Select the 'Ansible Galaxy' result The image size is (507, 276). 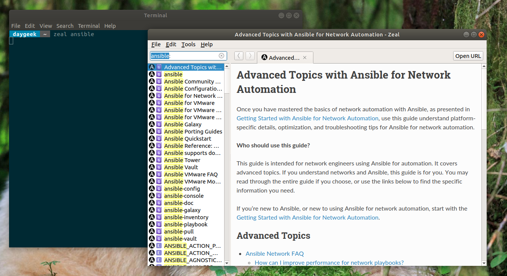click(186, 124)
